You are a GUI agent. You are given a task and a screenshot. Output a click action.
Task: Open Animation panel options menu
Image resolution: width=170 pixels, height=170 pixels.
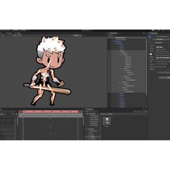(83, 109)
